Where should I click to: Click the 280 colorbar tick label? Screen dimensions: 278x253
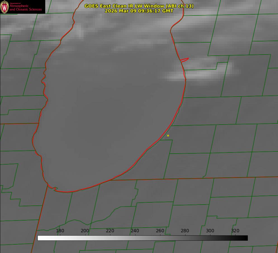185,231
